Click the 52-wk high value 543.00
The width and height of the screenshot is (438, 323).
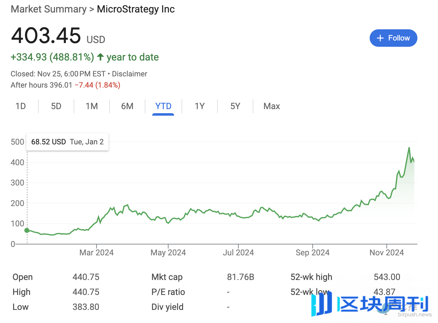[x=387, y=277]
